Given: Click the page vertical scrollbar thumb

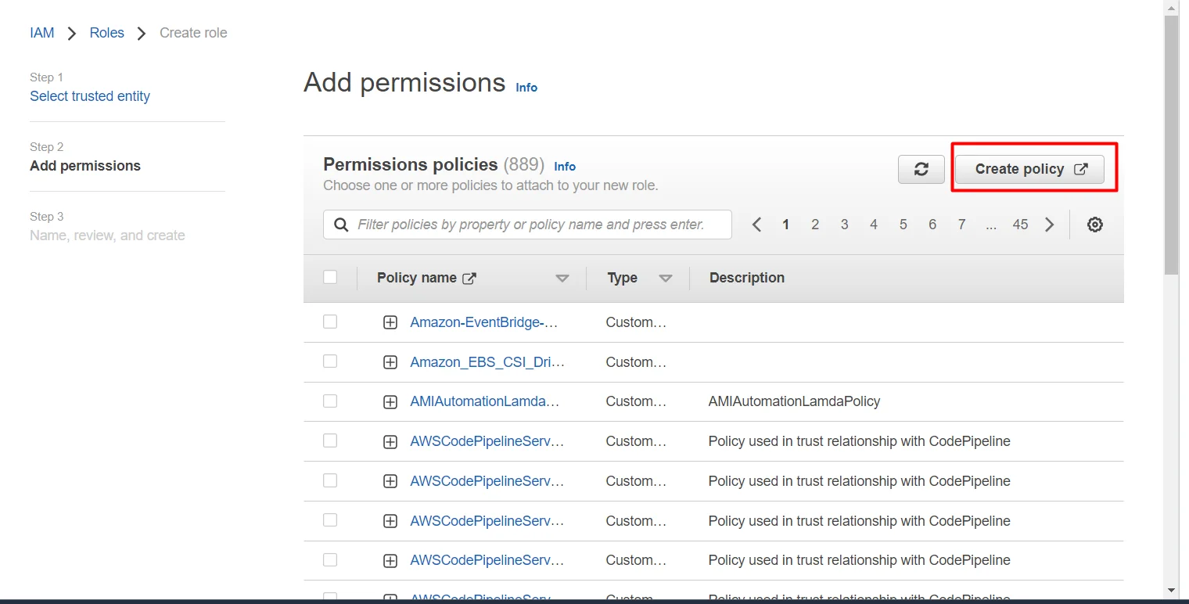Looking at the screenshot, I should click(x=1171, y=145).
